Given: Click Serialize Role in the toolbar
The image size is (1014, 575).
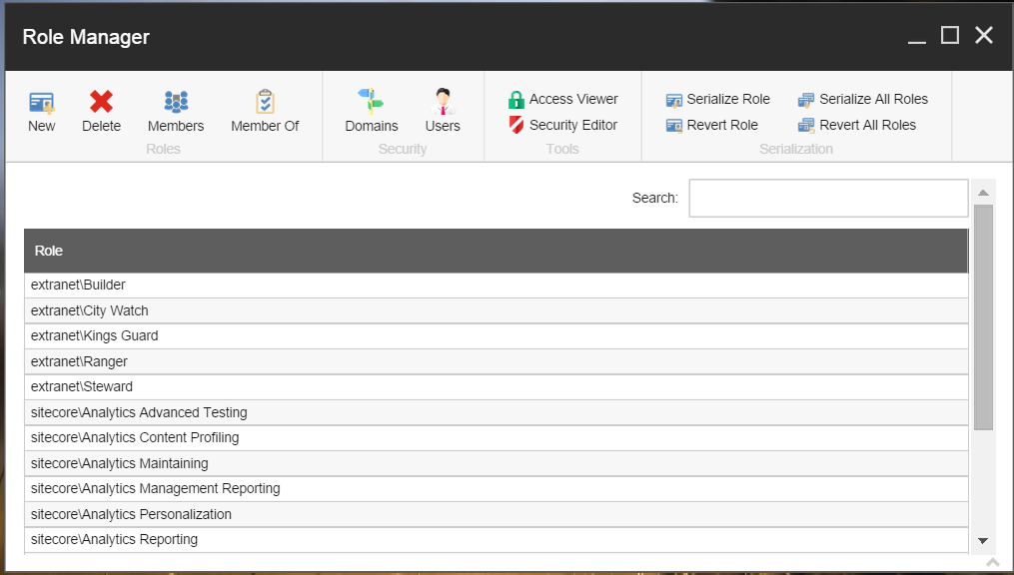Looking at the screenshot, I should click(717, 99).
